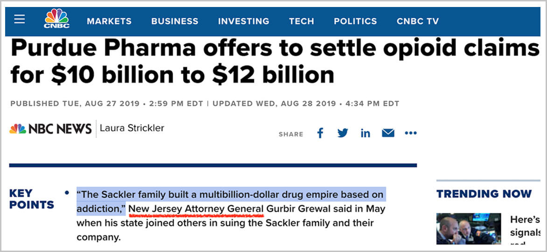The width and height of the screenshot is (547, 252).
Task: Click the NBC News logo
Action: (50, 129)
